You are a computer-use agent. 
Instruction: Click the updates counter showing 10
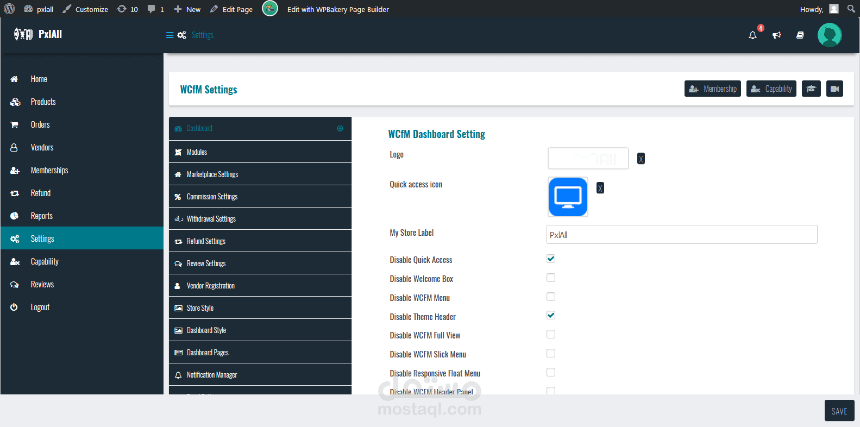point(128,9)
